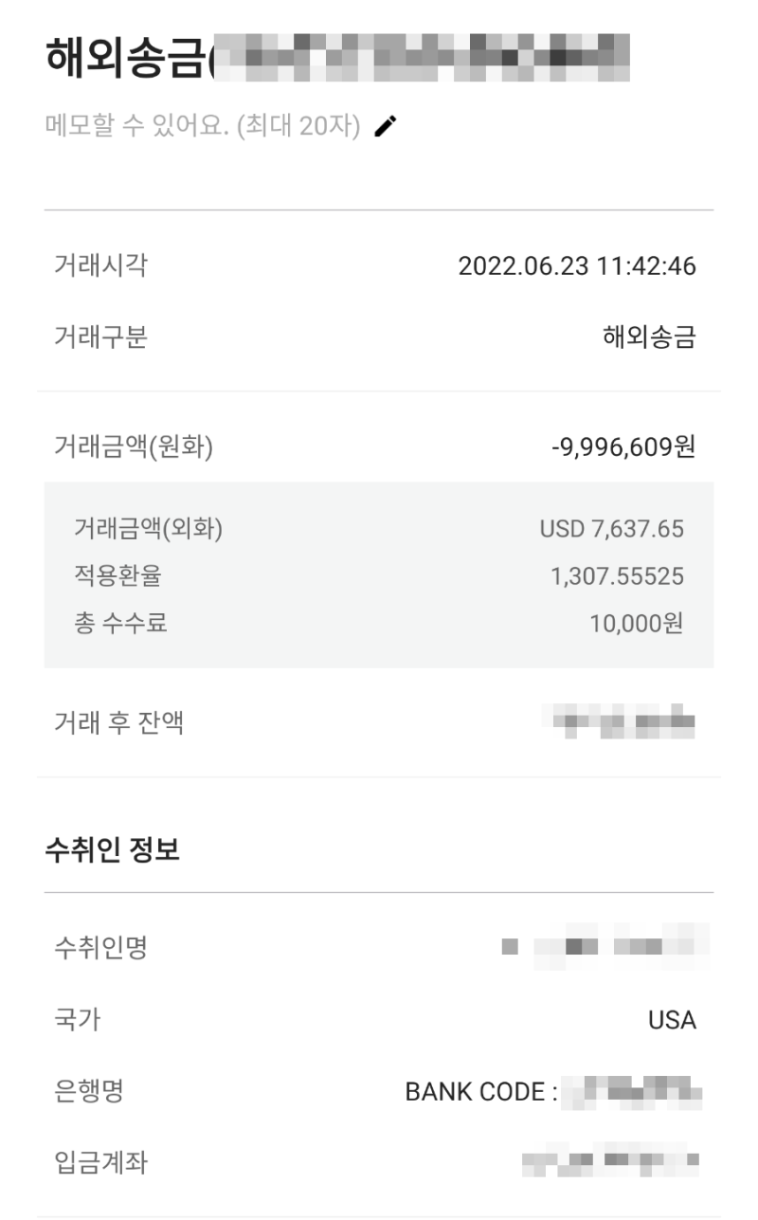Tap the BANK CODE text
The width and height of the screenshot is (758, 1220).
point(481,1092)
